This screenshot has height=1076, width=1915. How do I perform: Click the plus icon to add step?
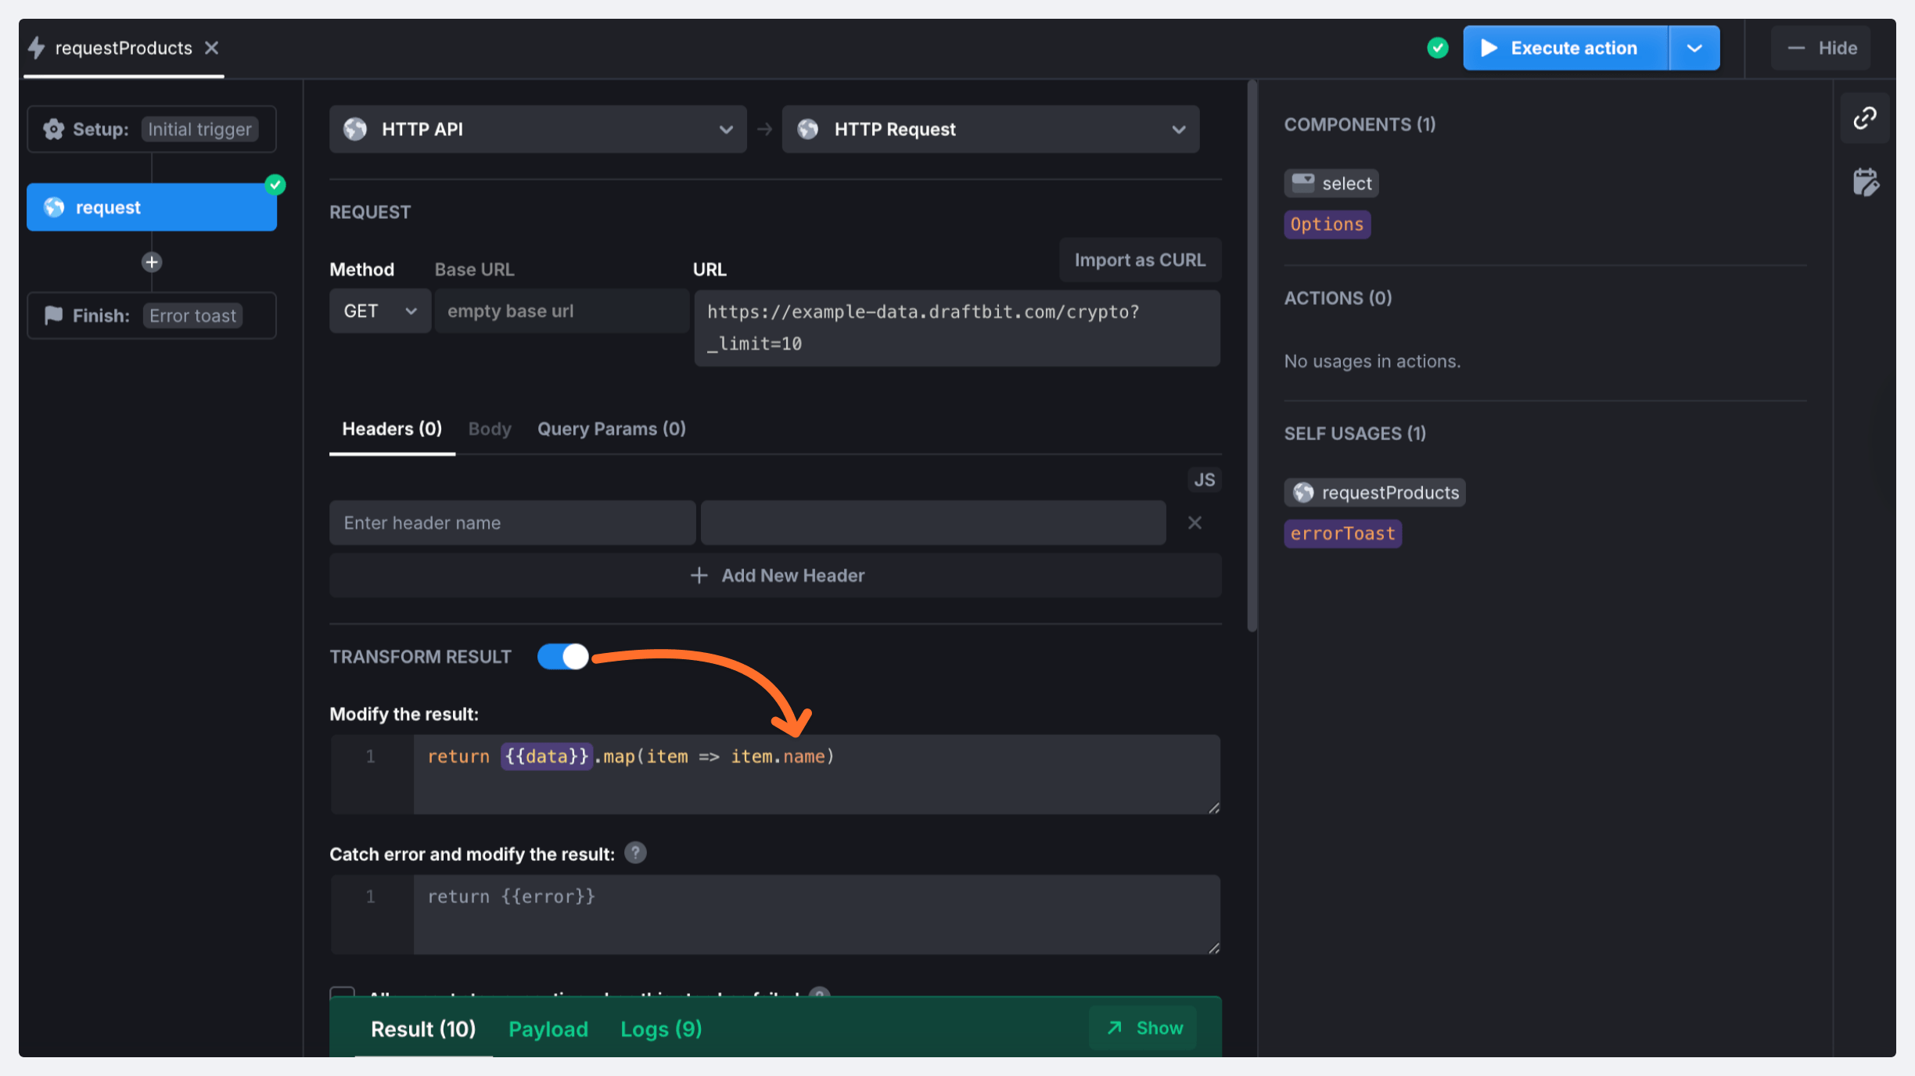pyautogui.click(x=152, y=262)
